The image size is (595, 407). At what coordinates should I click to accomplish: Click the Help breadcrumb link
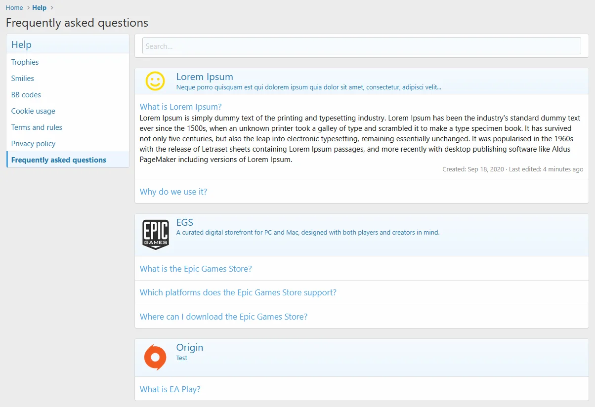coord(39,7)
